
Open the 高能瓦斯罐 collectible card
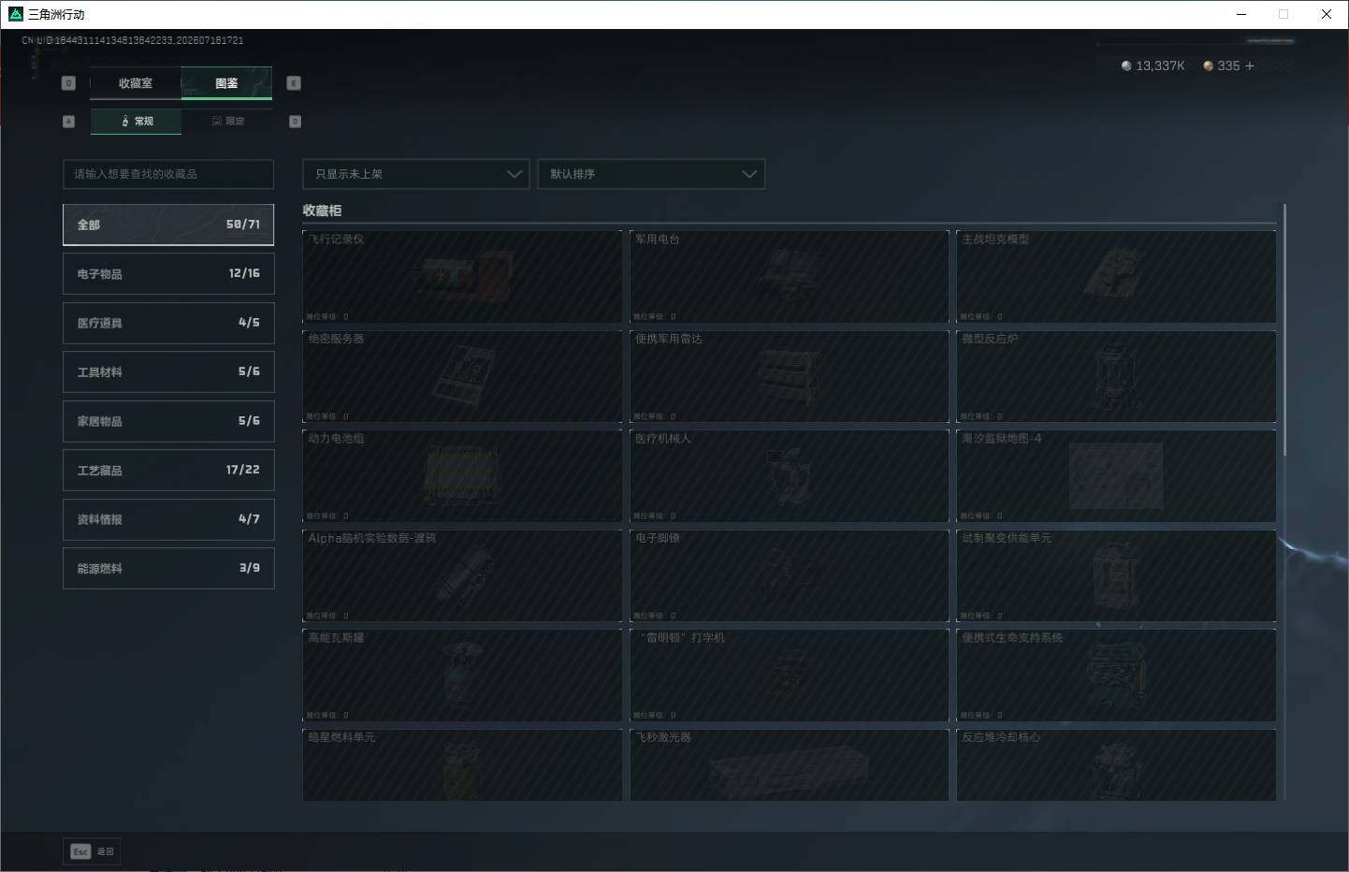(x=462, y=676)
